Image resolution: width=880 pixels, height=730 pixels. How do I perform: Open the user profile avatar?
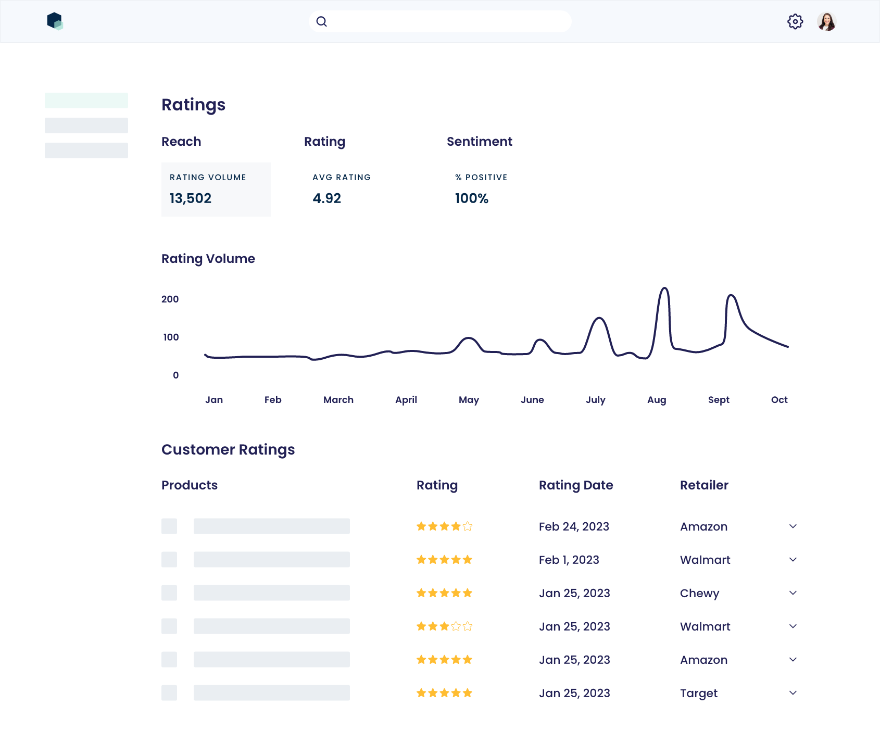tap(826, 21)
